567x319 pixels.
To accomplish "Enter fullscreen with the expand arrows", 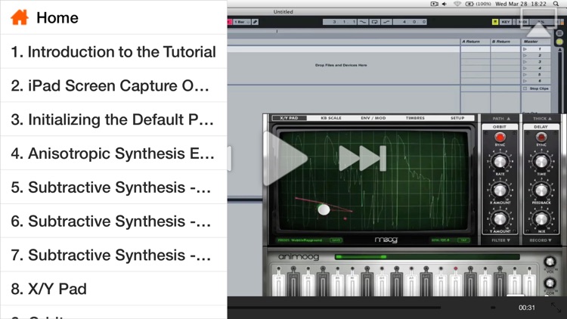I will point(556,308).
